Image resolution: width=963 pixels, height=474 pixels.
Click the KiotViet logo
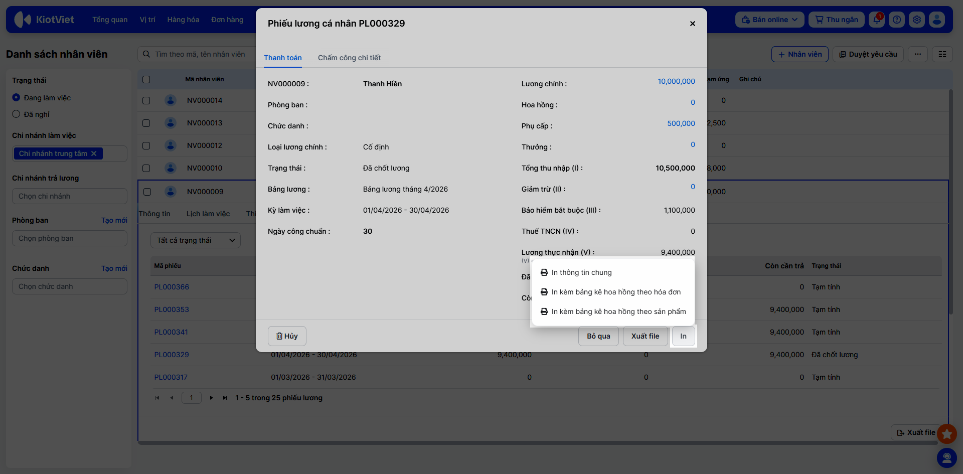click(44, 20)
